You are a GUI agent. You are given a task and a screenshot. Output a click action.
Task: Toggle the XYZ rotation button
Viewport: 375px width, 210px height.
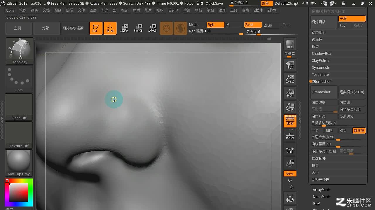pos(290,174)
